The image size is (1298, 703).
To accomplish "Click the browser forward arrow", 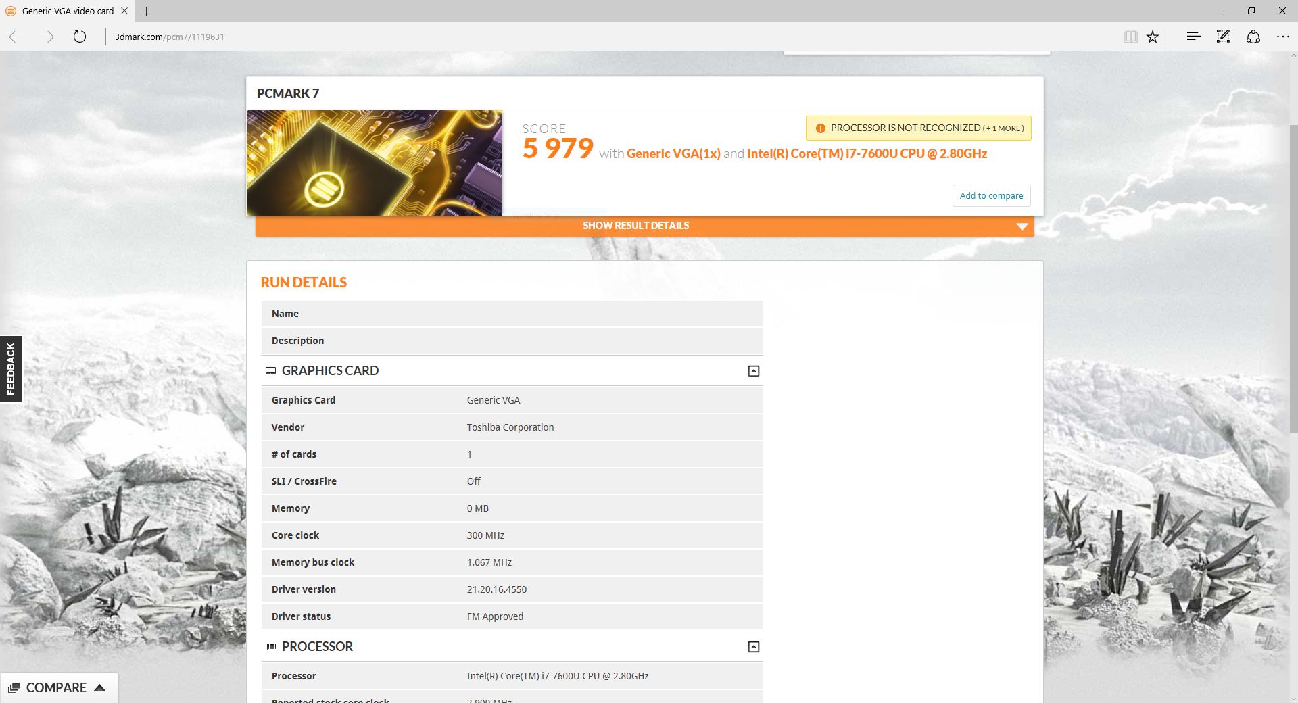I will point(47,37).
